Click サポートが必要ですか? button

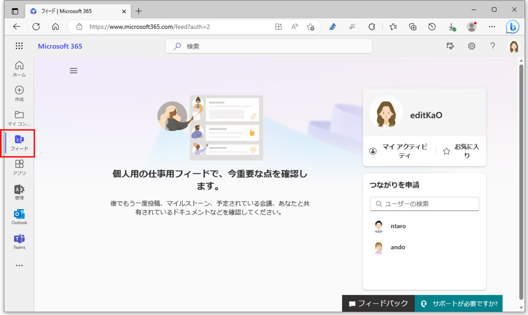tap(459, 303)
